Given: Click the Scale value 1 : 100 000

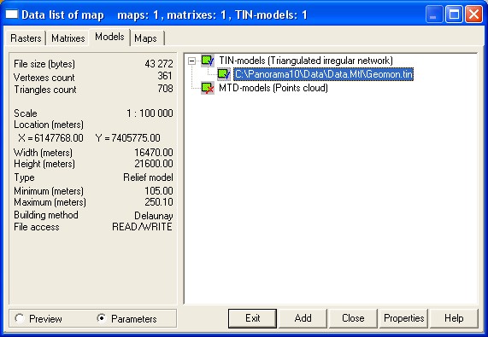Looking at the screenshot, I should tap(150, 113).
